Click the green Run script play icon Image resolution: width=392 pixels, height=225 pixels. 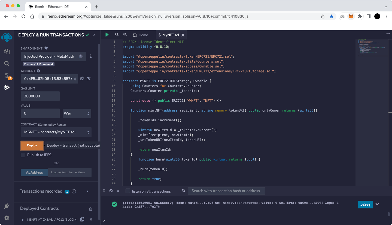(x=107, y=35)
